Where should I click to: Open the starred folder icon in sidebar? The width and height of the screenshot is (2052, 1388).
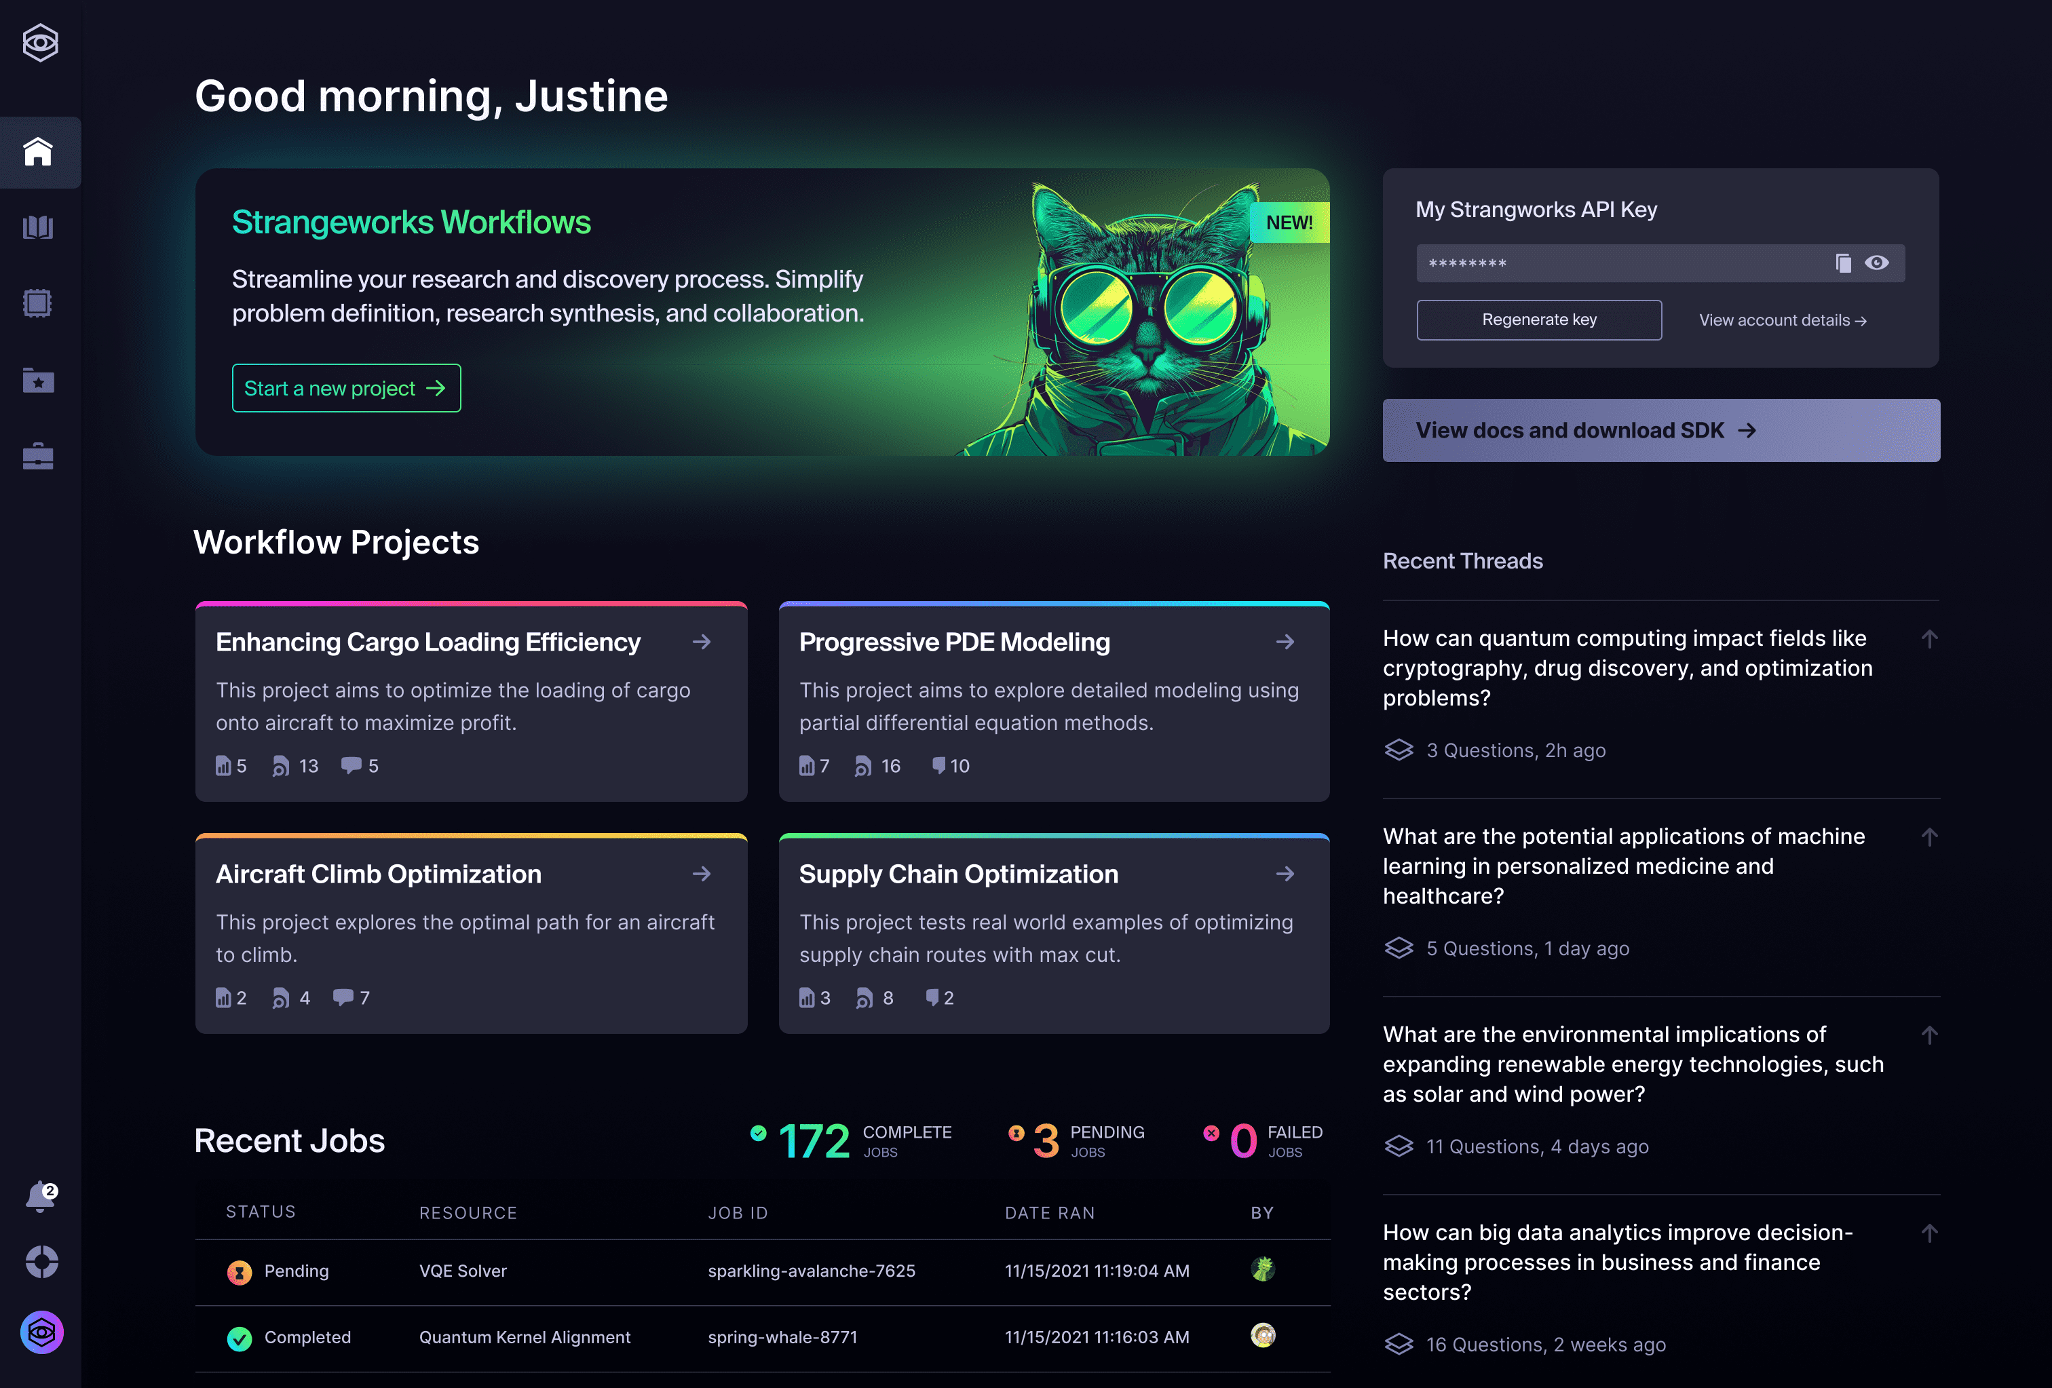(38, 381)
